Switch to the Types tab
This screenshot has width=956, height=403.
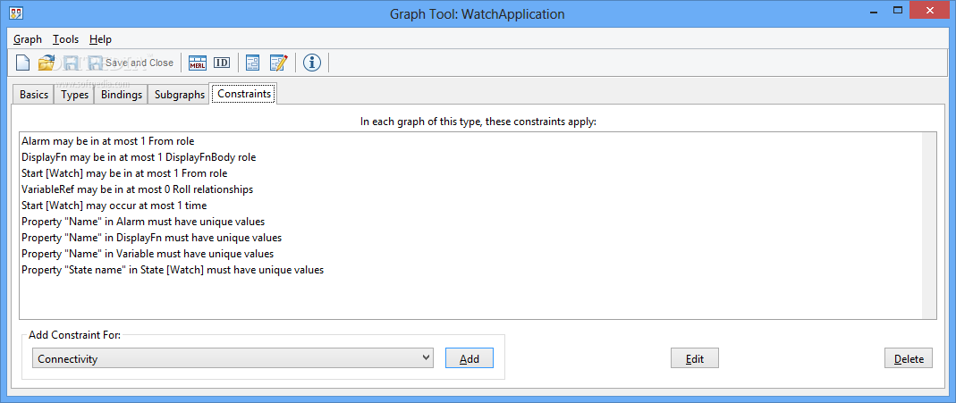click(x=75, y=95)
